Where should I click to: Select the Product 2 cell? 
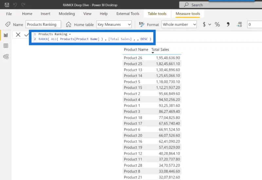[132, 94]
